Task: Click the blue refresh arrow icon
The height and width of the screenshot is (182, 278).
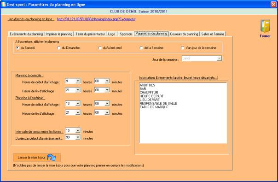Action: coord(52,157)
